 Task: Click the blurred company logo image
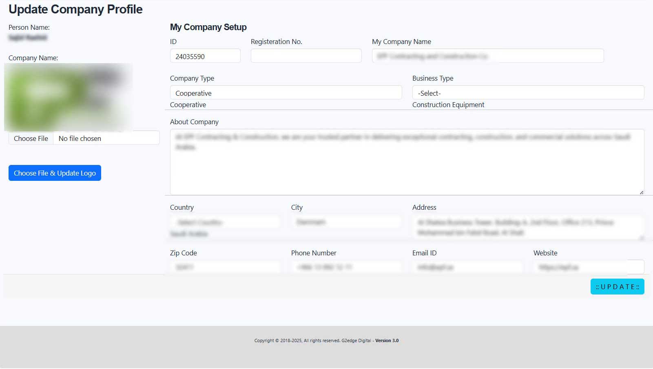[x=68, y=97]
